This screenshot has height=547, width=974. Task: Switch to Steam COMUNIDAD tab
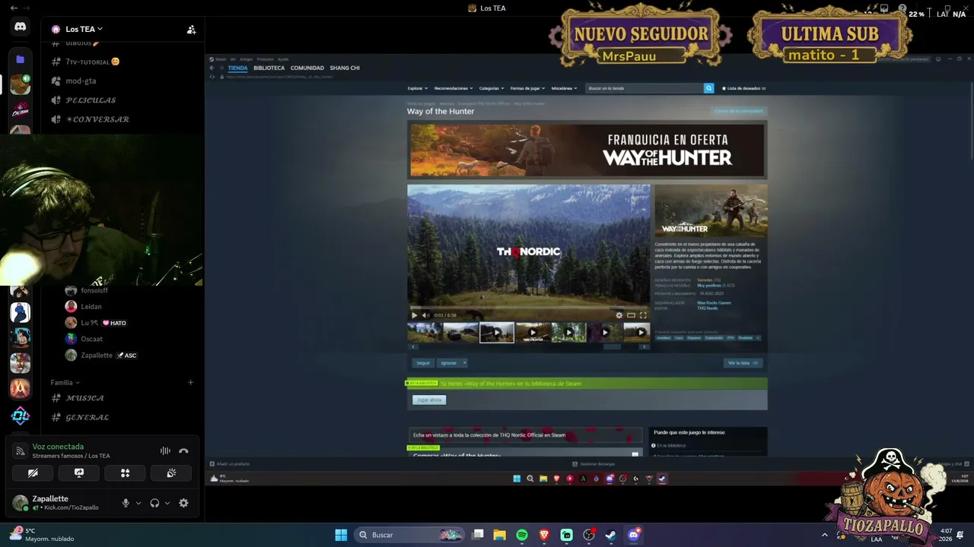[307, 68]
